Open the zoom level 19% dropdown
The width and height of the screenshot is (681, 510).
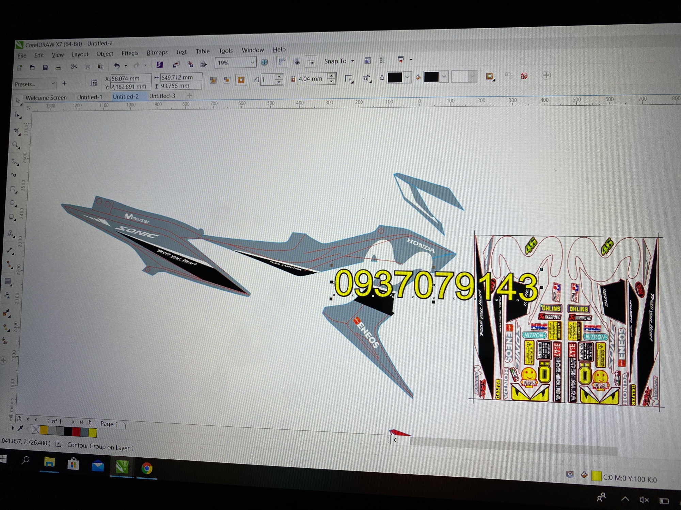252,62
